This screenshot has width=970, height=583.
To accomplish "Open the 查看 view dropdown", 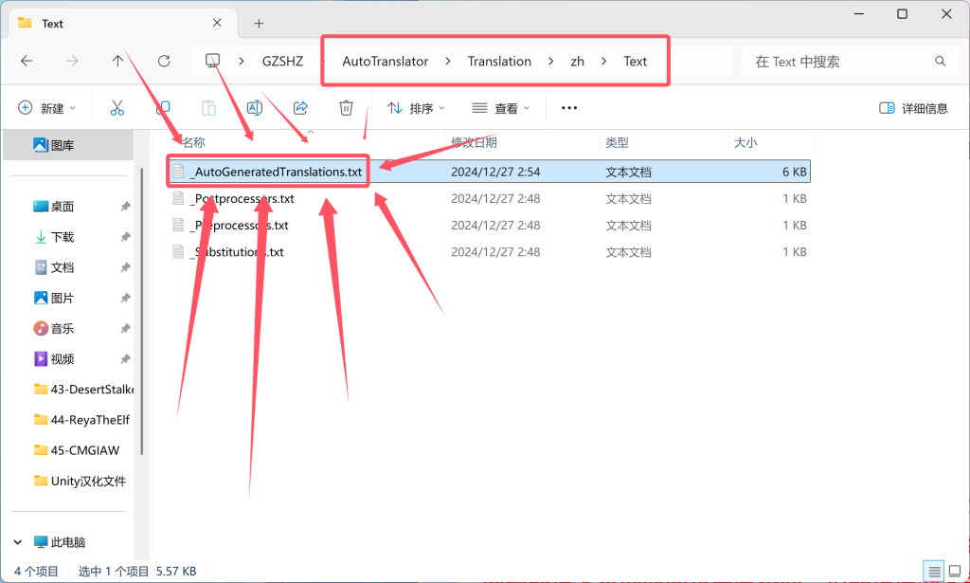I will [501, 108].
